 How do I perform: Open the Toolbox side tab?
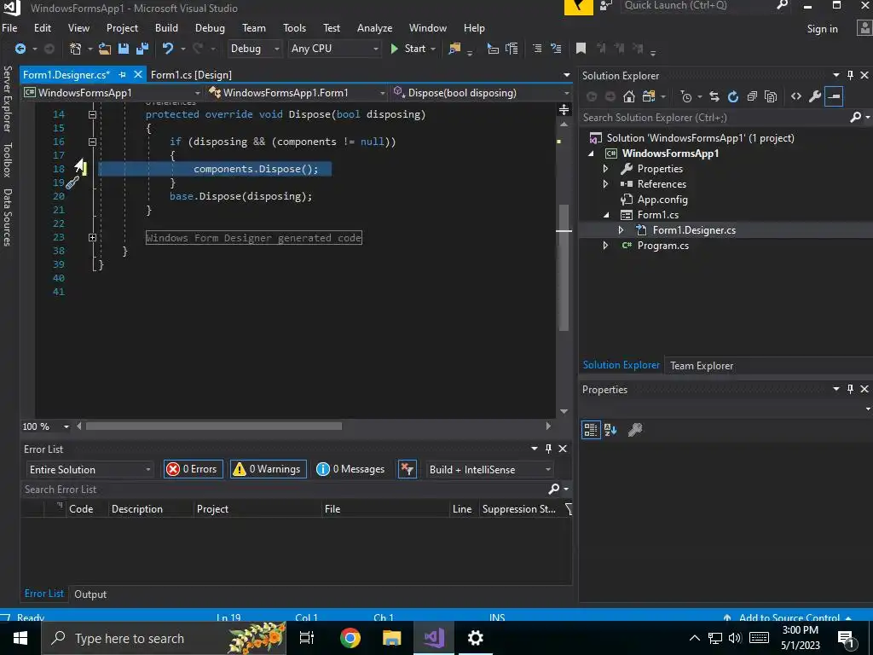7,159
